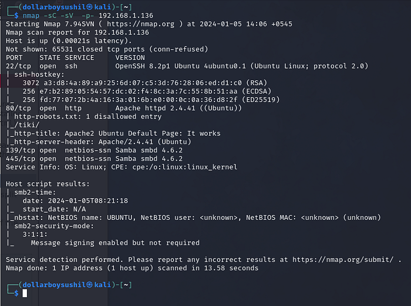Screen dimensions: 411x306
Task: Click the terminal cursor at the empty bottom prompt
Action: 25,293
